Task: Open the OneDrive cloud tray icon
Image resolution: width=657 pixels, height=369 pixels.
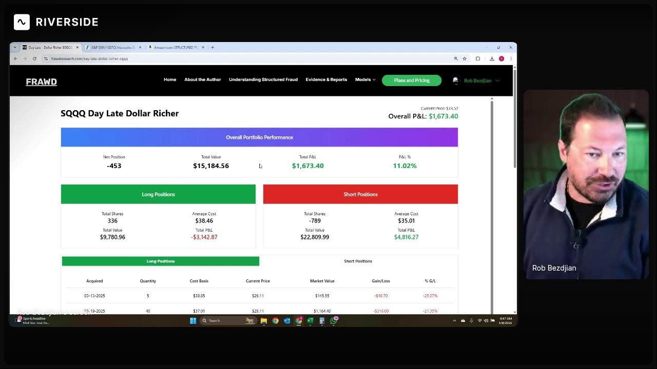Action: [x=463, y=321]
